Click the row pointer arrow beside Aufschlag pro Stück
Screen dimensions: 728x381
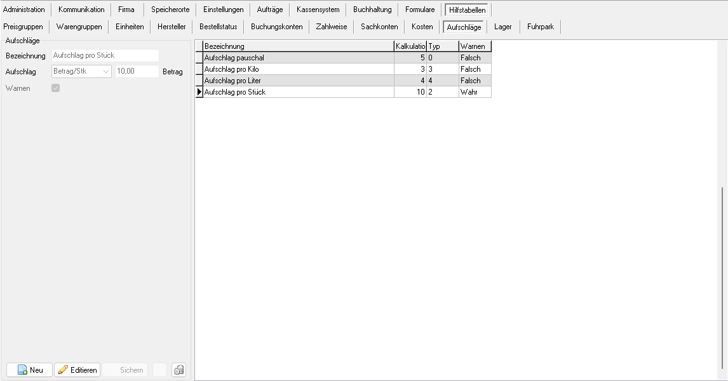click(199, 92)
